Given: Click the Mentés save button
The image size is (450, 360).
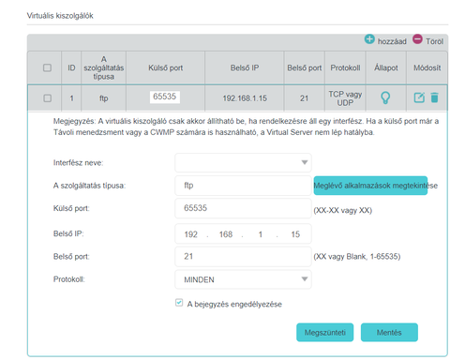Looking at the screenshot, I should coord(389,332).
